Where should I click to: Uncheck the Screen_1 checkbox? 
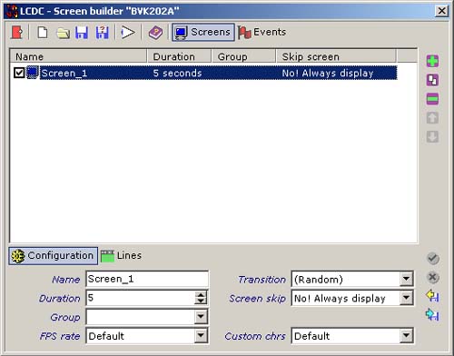(x=19, y=73)
